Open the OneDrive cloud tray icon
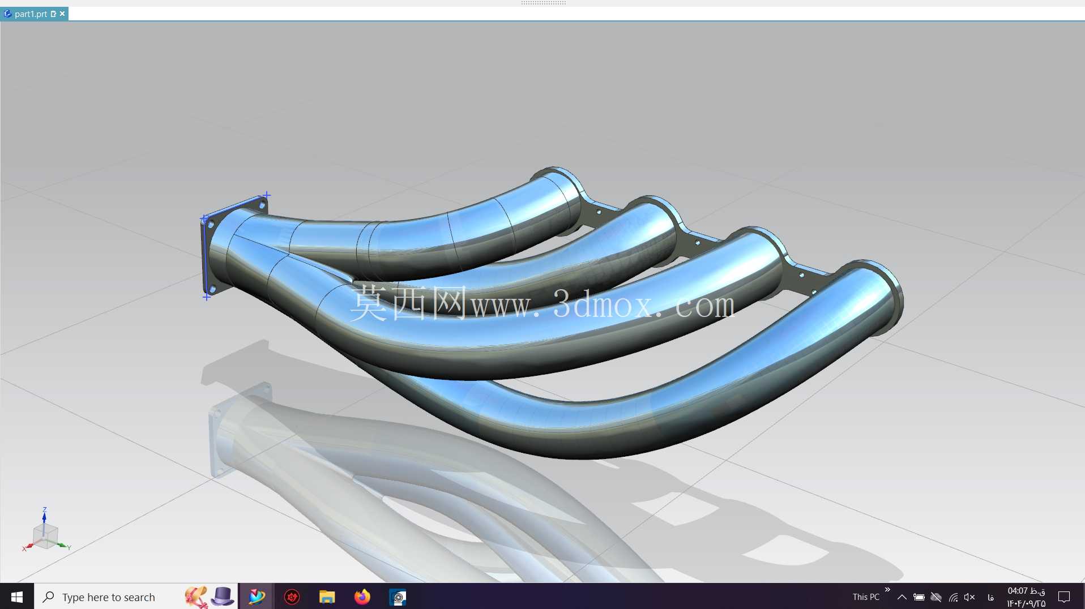This screenshot has width=1085, height=609. coord(936,597)
